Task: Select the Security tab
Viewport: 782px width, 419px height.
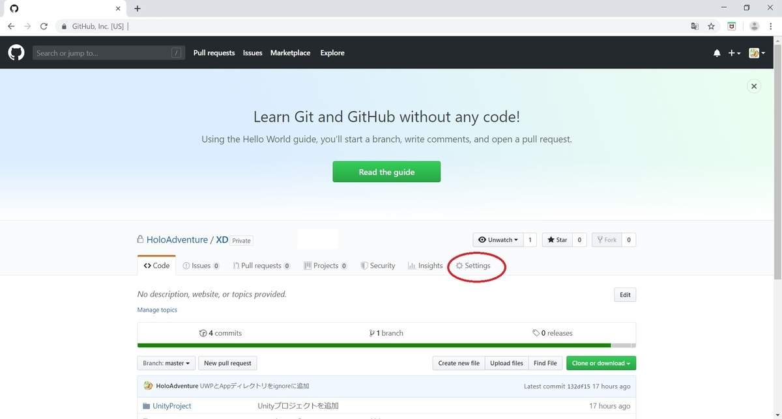Action: 378,265
